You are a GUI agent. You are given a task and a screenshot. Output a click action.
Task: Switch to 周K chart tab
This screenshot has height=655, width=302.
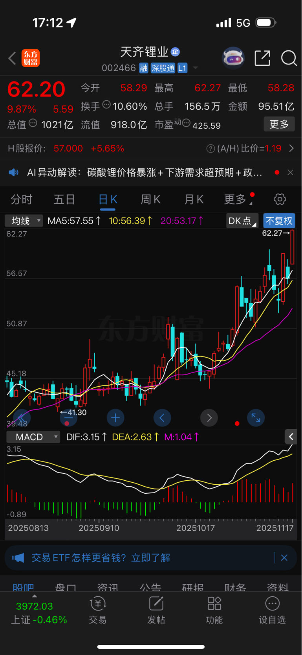point(151,199)
